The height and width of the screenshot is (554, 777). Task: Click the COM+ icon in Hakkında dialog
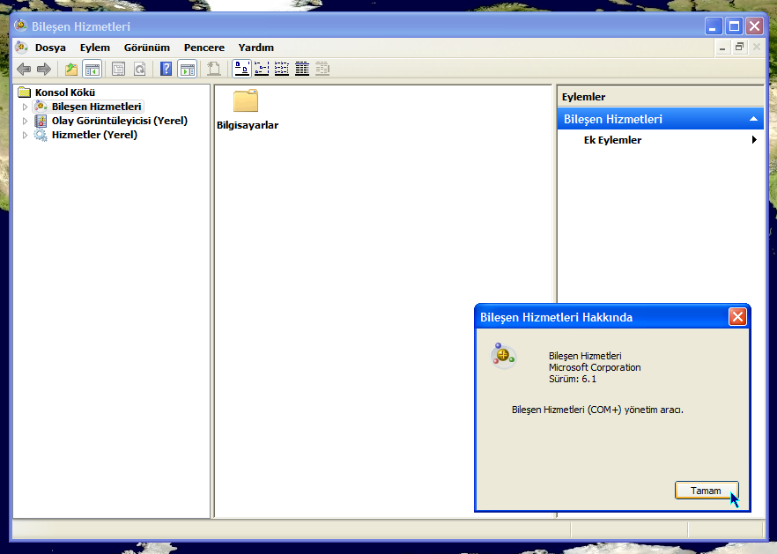504,355
